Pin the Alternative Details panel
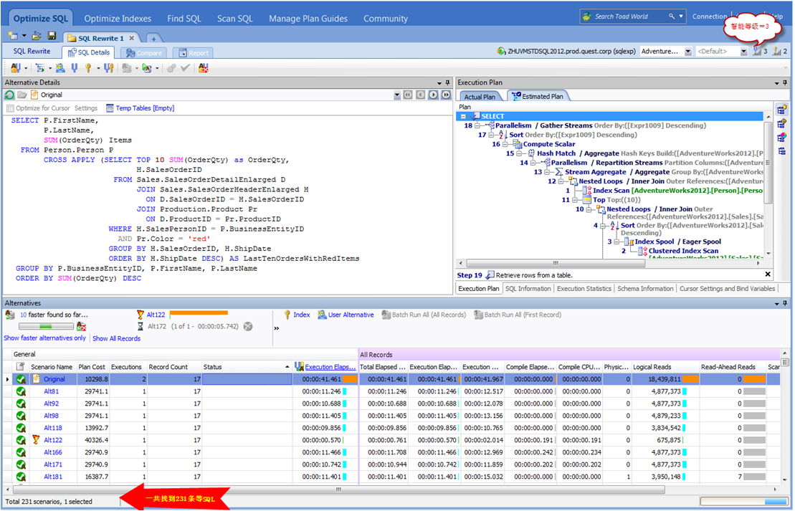This screenshot has width=795, height=511. coord(448,82)
